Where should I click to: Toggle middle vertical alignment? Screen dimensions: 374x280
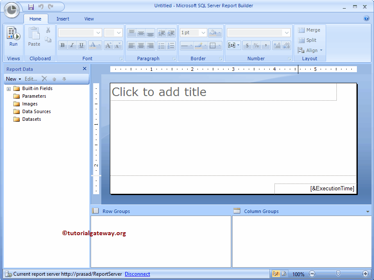click(x=141, y=33)
